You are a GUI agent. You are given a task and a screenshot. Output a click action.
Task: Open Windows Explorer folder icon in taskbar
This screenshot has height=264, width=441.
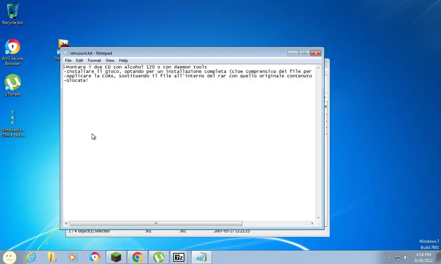pyautogui.click(x=52, y=257)
